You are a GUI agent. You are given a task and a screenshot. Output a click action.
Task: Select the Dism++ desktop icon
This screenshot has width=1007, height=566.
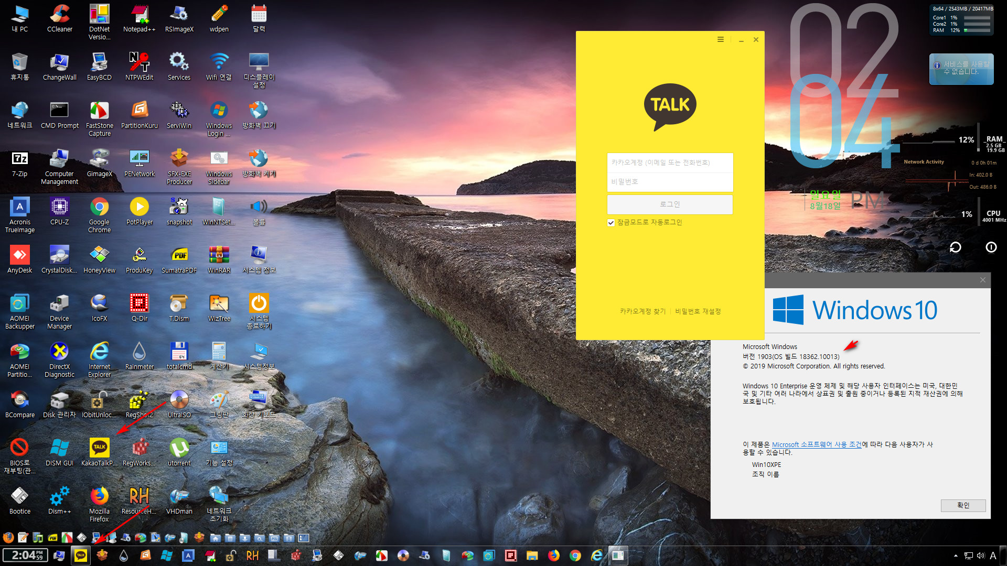[x=59, y=500]
